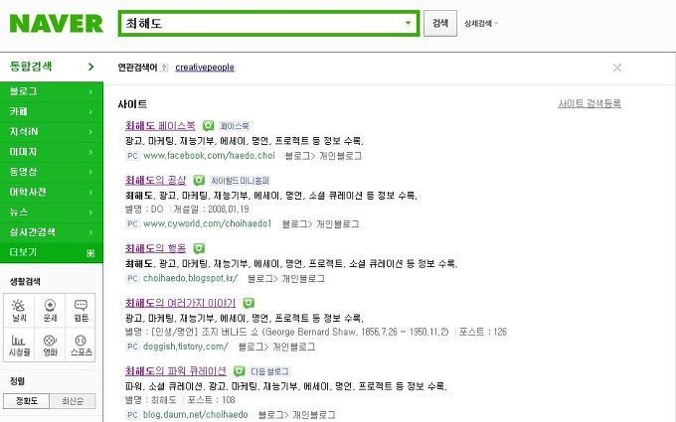
Task: Open the choihaedo.blogspot.kr URL
Action: pos(190,278)
